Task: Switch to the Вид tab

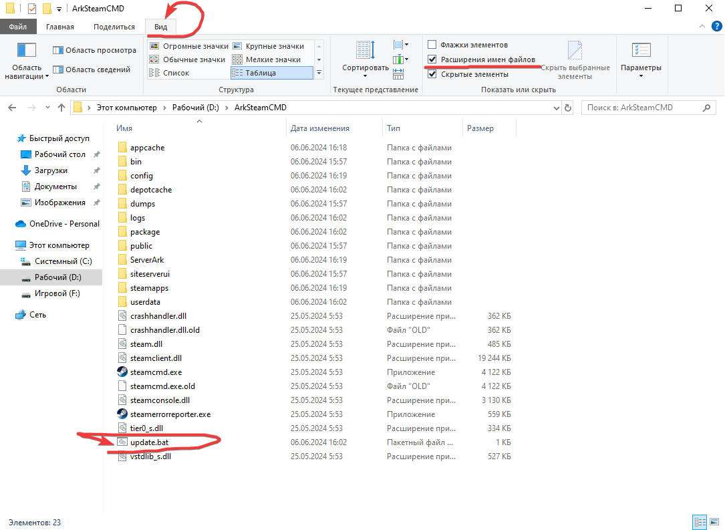Action: click(160, 27)
